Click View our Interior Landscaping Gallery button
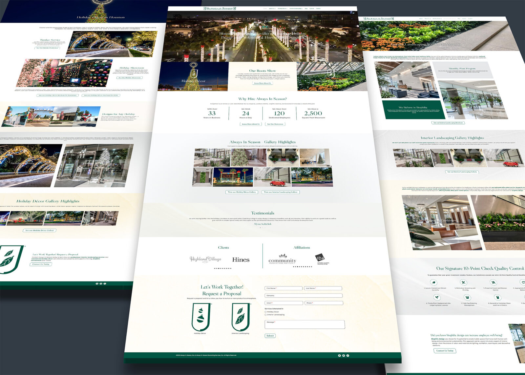The width and height of the screenshot is (525, 375). [281, 192]
